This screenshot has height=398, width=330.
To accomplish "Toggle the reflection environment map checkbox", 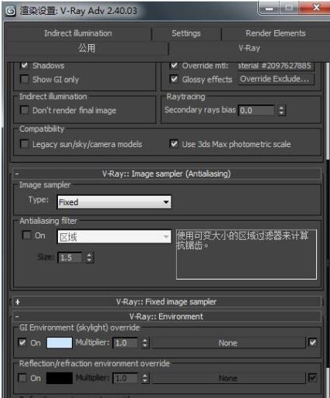I will 312,378.
